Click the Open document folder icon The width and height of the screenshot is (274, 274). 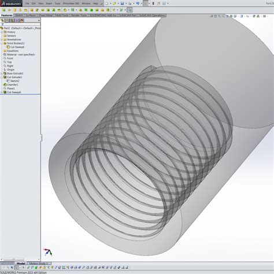click(114, 3)
